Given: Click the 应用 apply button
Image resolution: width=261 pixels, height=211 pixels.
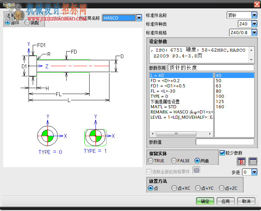Looking at the screenshot, I should [x=225, y=201].
